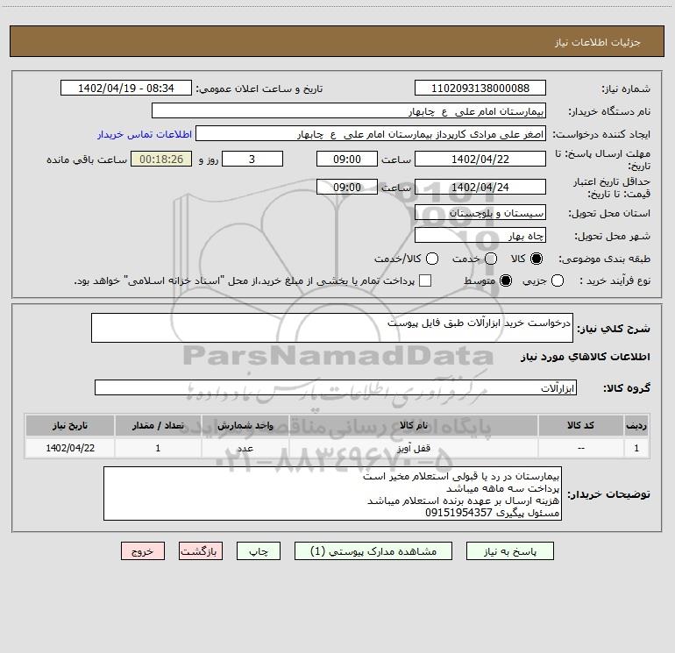This screenshot has height=653, width=675.
Task: Open مشاهده مدارک پیوستی (1) button
Action: tap(373, 551)
